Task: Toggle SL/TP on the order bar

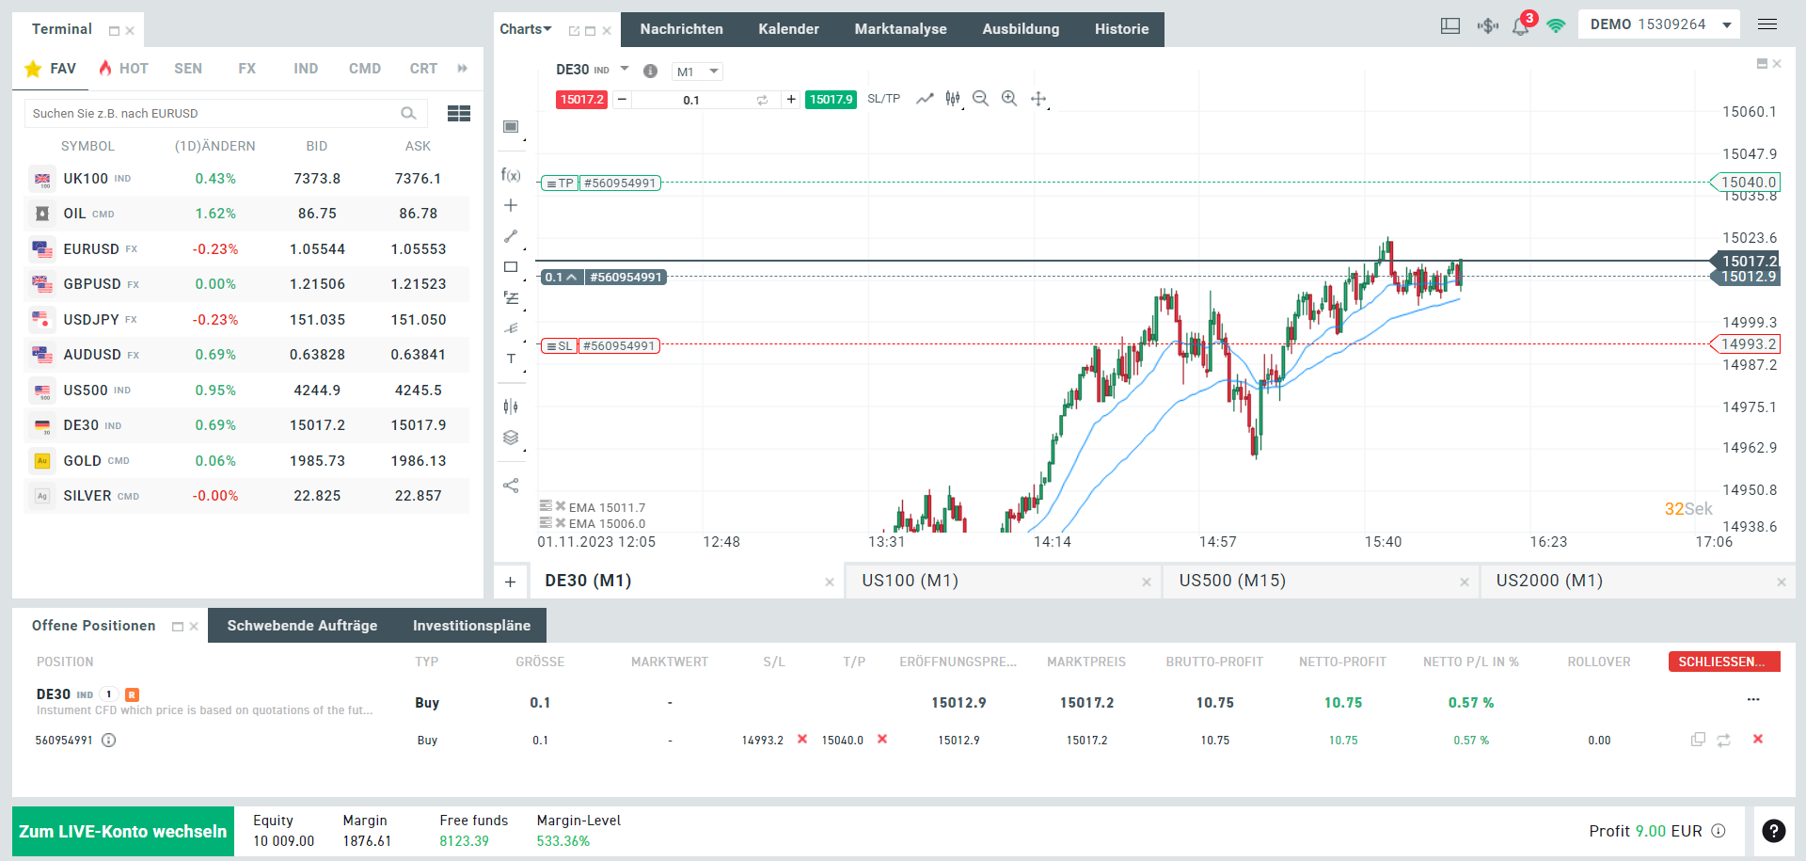Action: click(x=883, y=99)
